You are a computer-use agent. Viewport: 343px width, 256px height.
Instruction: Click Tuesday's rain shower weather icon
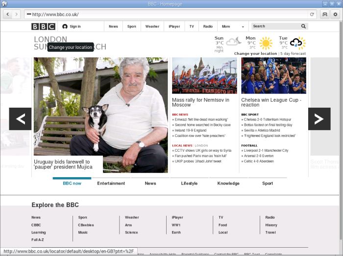(x=298, y=43)
